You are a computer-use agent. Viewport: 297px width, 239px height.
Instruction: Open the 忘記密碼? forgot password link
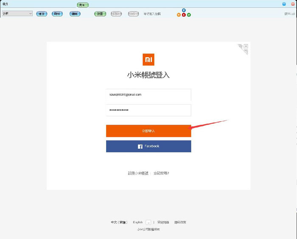tap(161, 173)
